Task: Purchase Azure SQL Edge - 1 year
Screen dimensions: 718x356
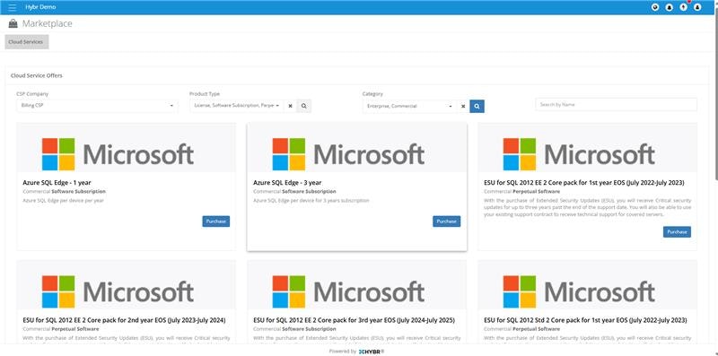Action: [215, 221]
